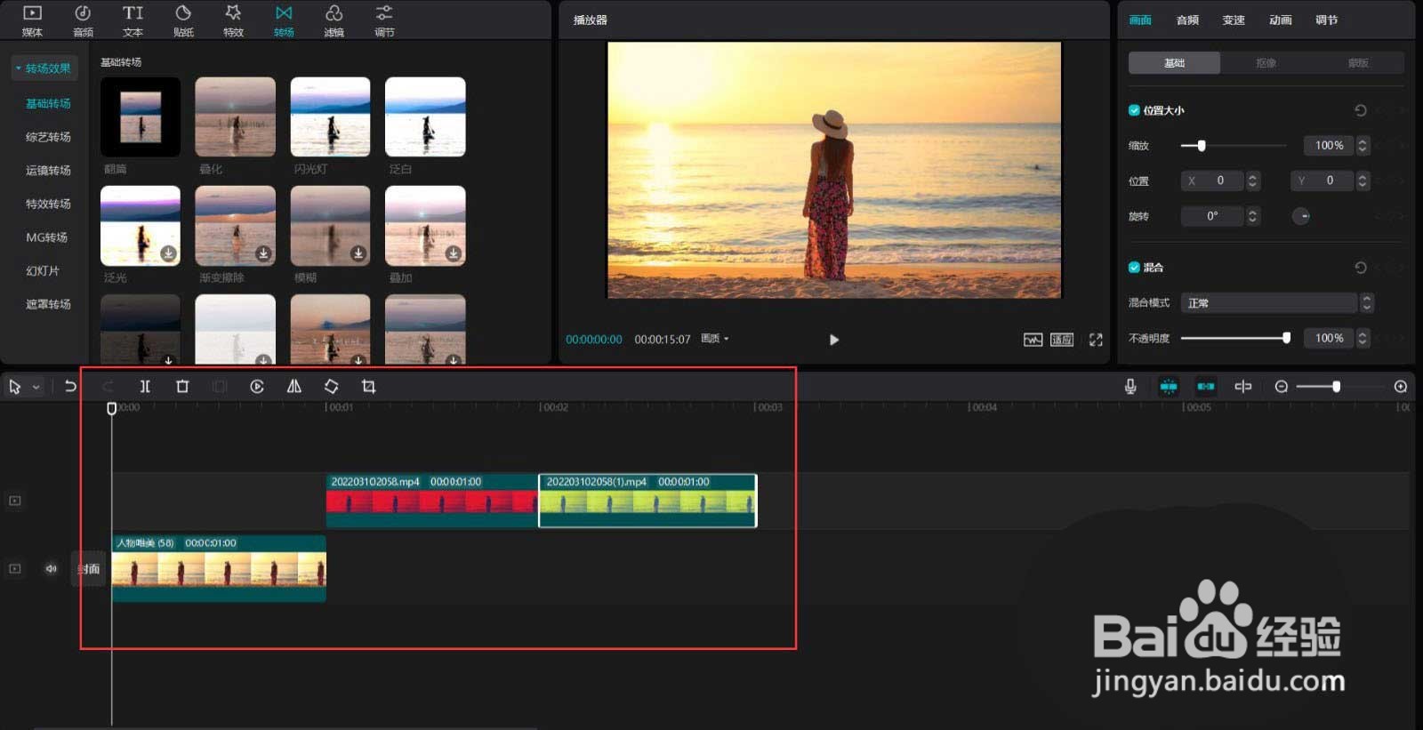The width and height of the screenshot is (1423, 730).
Task: Open 遮罩转场 category
Action: [x=48, y=304]
